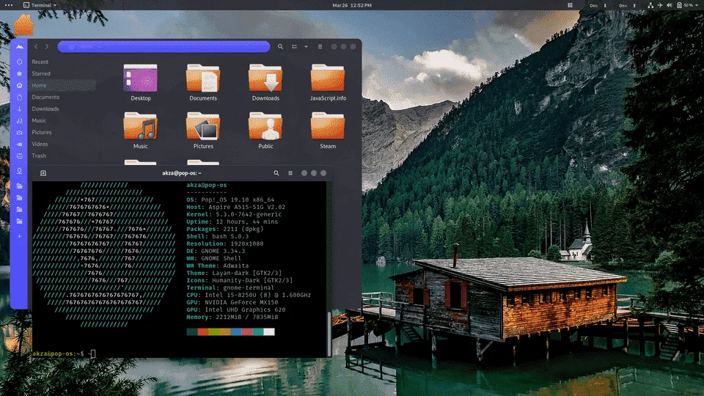This screenshot has width=704, height=396.
Task: Open the JavaScript.info folder
Action: tap(328, 83)
